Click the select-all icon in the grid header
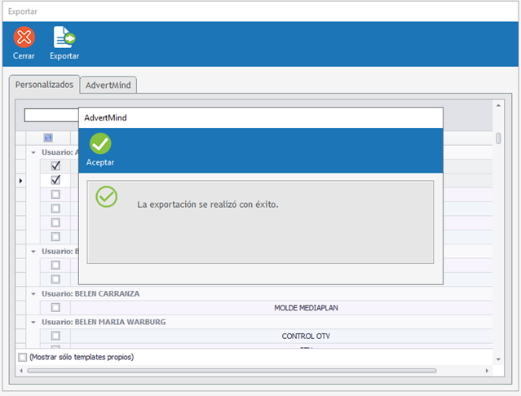This screenshot has height=396, width=521. 48,138
